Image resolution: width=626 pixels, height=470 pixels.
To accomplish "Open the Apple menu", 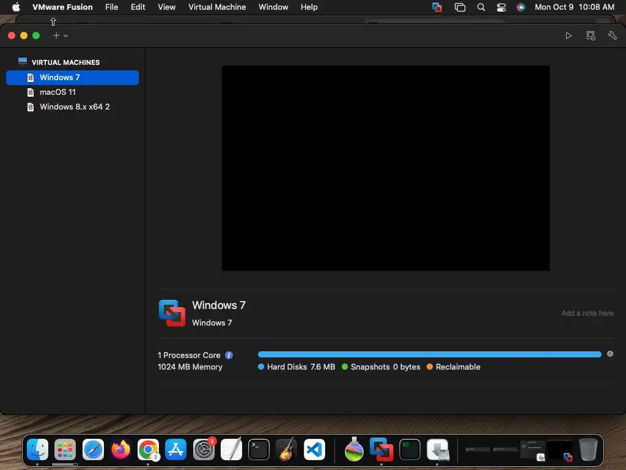I will [x=16, y=7].
